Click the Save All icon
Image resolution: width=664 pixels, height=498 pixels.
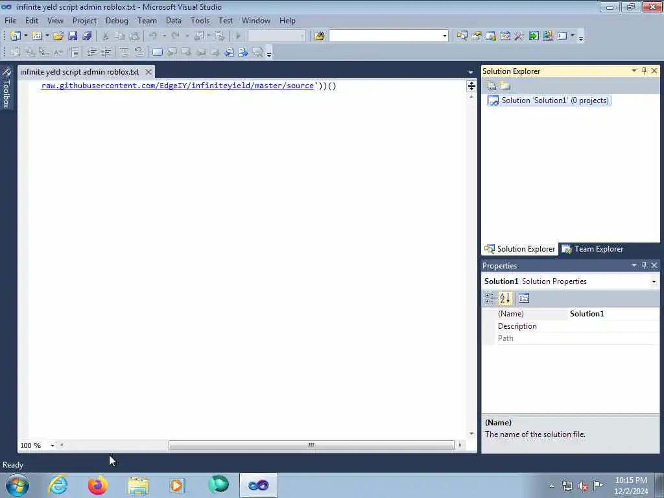(88, 36)
